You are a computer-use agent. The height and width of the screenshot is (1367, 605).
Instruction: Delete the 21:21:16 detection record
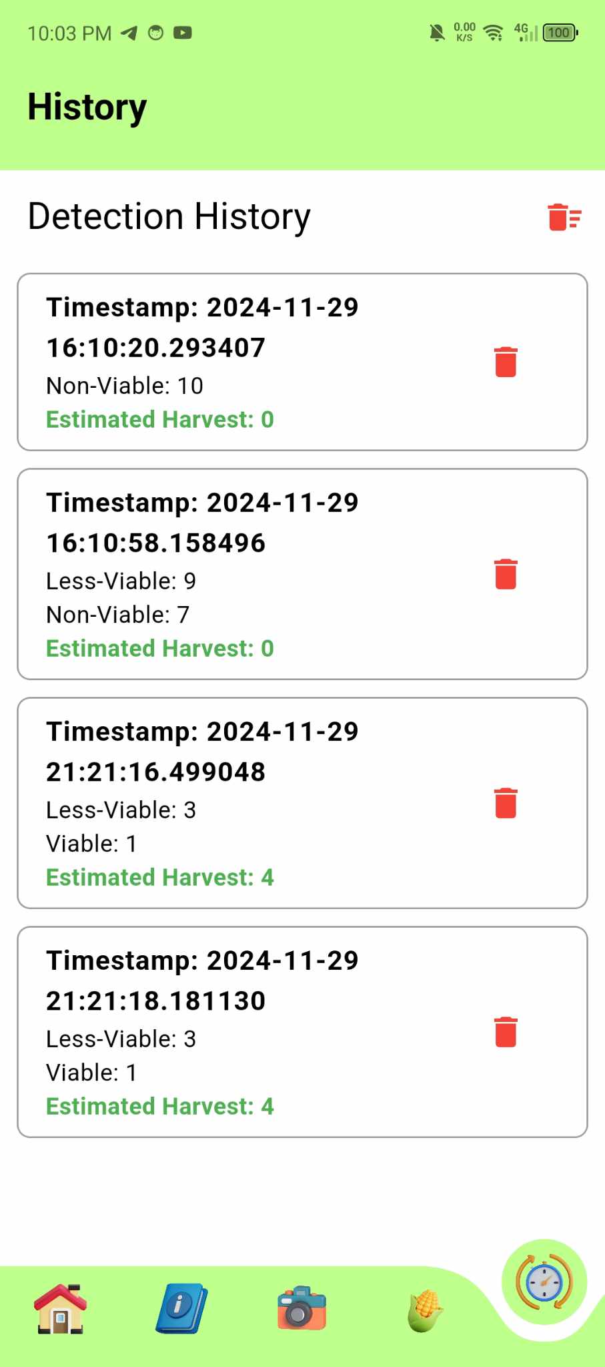click(x=506, y=803)
